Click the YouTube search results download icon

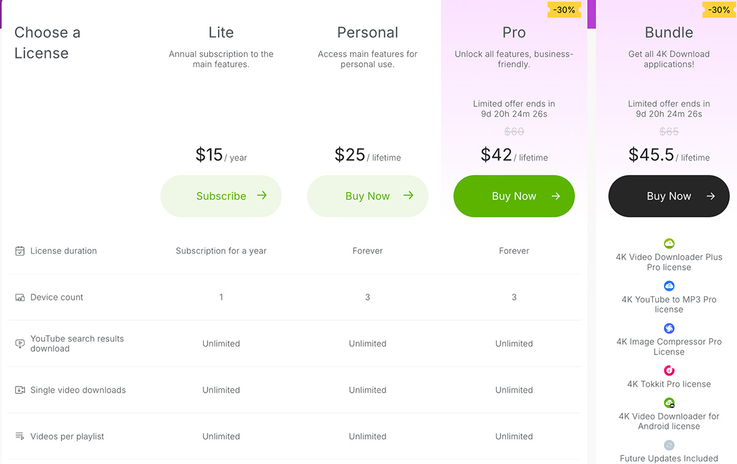20,344
